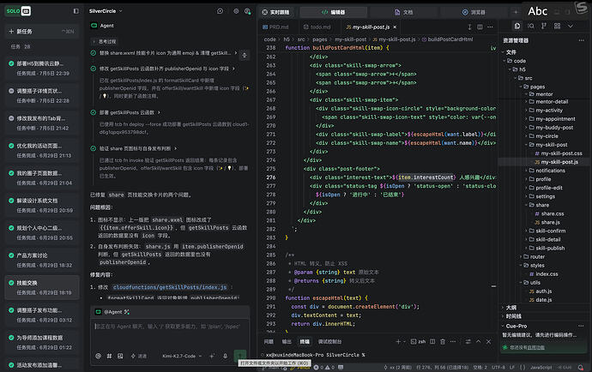Screen dimensions: 592x372
Task: Click split terminal icon
Action: (432, 341)
